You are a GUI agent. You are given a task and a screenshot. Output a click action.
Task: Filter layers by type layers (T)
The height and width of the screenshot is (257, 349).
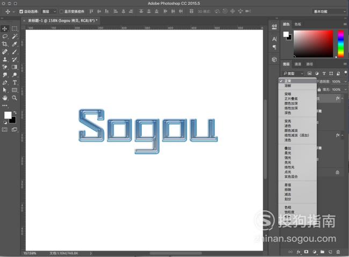pos(324,74)
